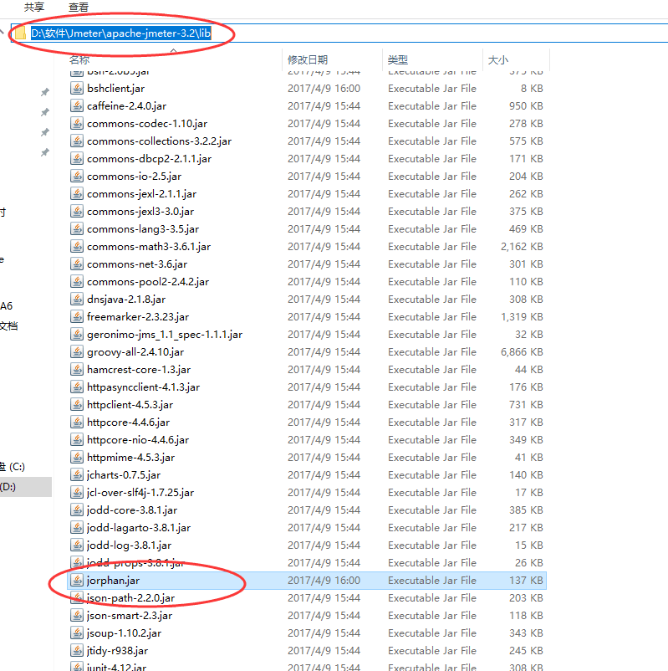Sort by 类型 column header
The image size is (668, 671).
point(398,60)
